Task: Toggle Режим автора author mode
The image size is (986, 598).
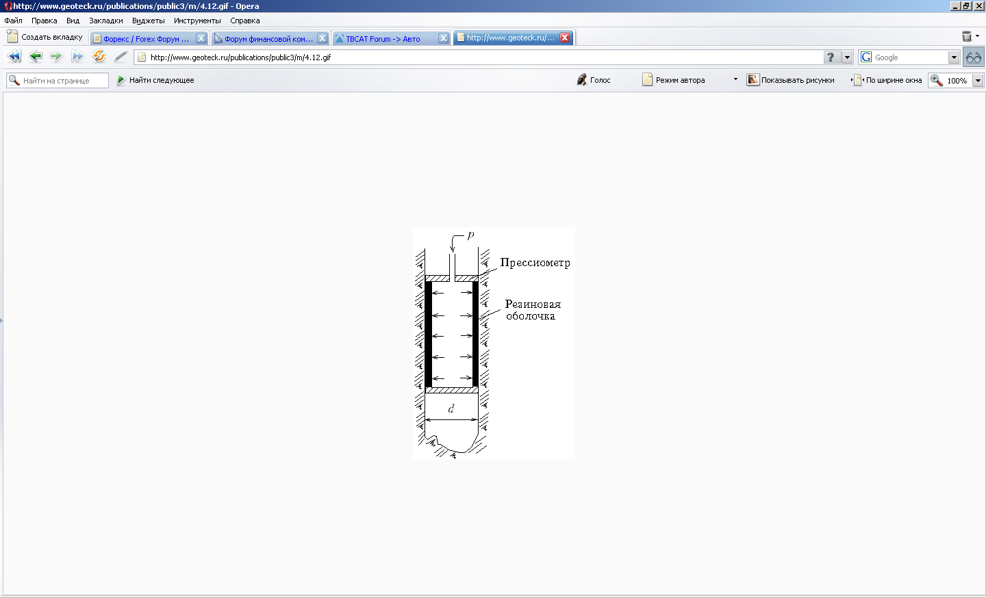Action: 674,80
